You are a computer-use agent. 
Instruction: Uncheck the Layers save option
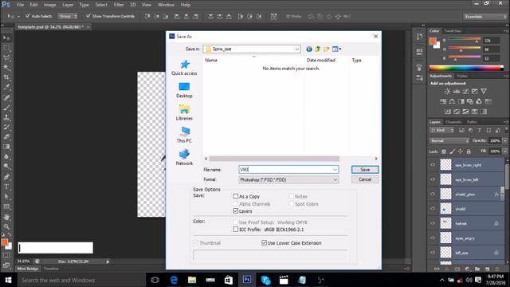(236, 210)
